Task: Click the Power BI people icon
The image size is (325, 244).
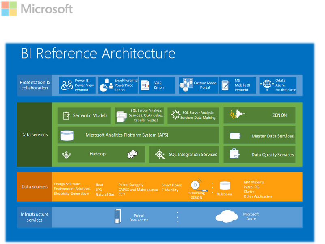Action: click(67, 85)
